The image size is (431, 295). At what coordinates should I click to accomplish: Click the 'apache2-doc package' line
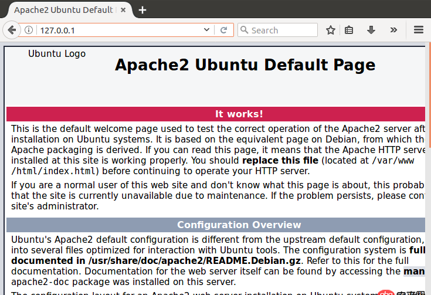pos(123,282)
